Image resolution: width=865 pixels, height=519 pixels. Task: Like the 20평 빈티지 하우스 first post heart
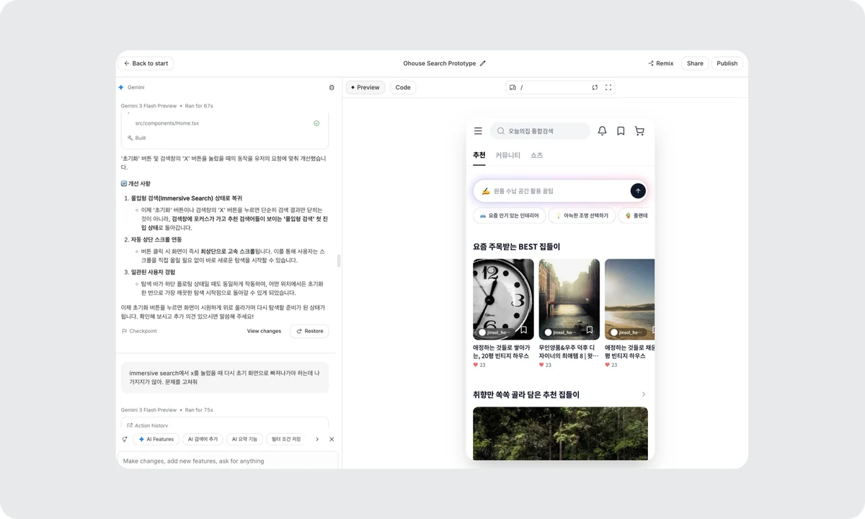pos(476,365)
